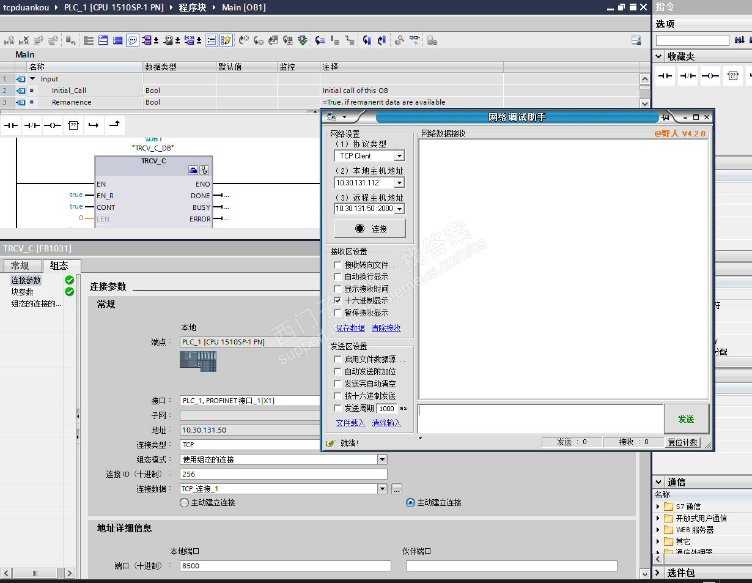Click the 文件载入 link
Image resolution: width=752 pixels, height=583 pixels.
pyautogui.click(x=350, y=423)
